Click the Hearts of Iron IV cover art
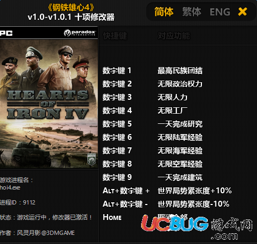Screen dimensions: 257x244 [x=49, y=104]
